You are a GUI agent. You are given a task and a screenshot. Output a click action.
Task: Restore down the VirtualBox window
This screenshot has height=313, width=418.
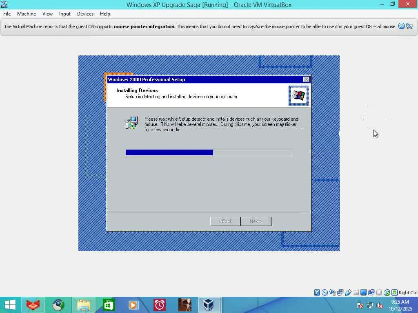392,4
